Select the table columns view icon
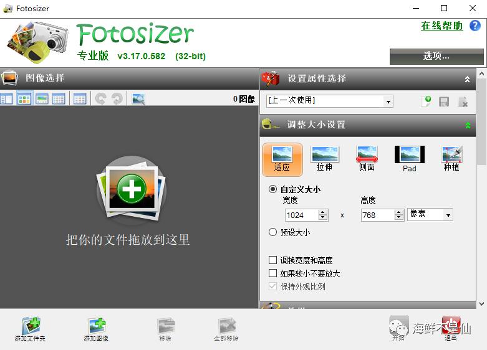Viewport: 487px width, 350px height. pos(80,99)
